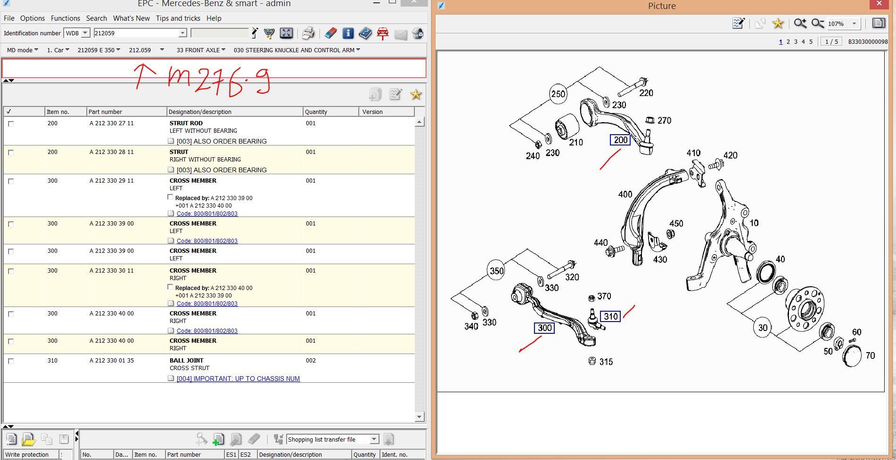Click the star icon in Picture toolbar
The height and width of the screenshot is (460, 896).
[x=778, y=24]
